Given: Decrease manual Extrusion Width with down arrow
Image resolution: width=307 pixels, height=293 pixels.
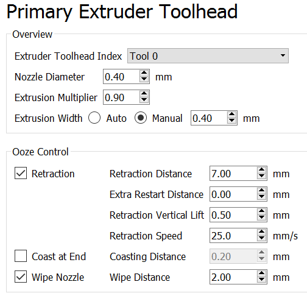Looking at the screenshot, I should click(x=231, y=121).
